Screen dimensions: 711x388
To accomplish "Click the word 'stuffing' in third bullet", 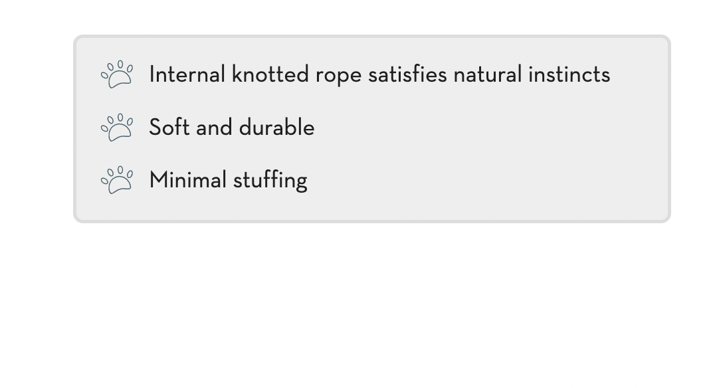I will tap(270, 181).
